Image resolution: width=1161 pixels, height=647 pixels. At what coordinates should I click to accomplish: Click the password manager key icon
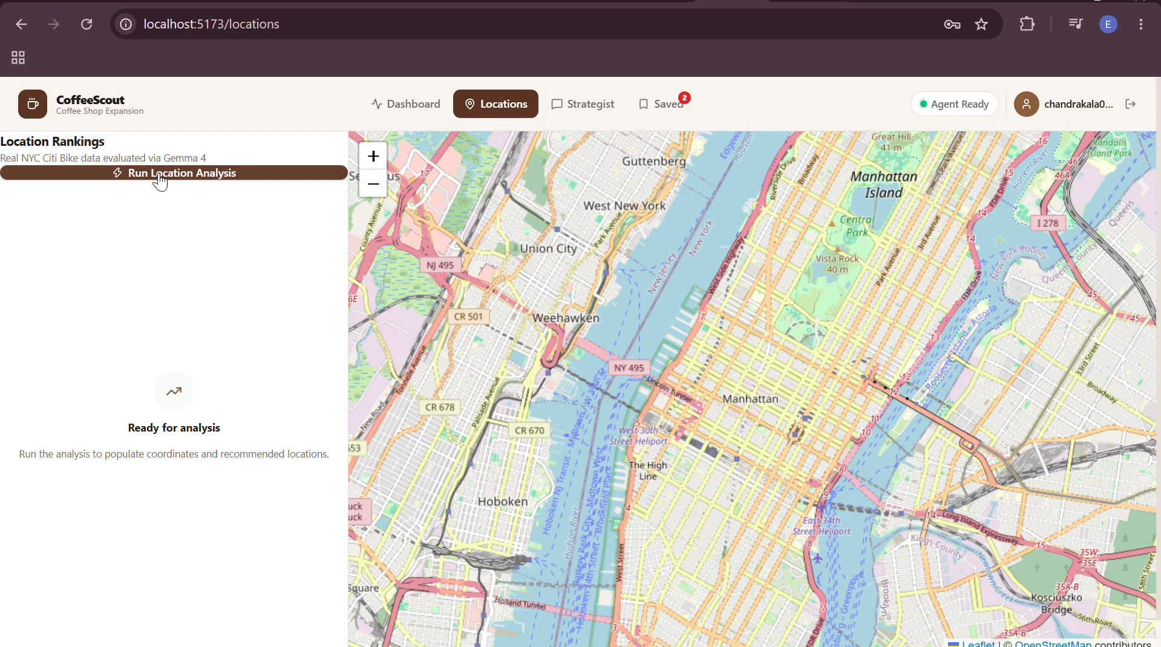tap(953, 24)
